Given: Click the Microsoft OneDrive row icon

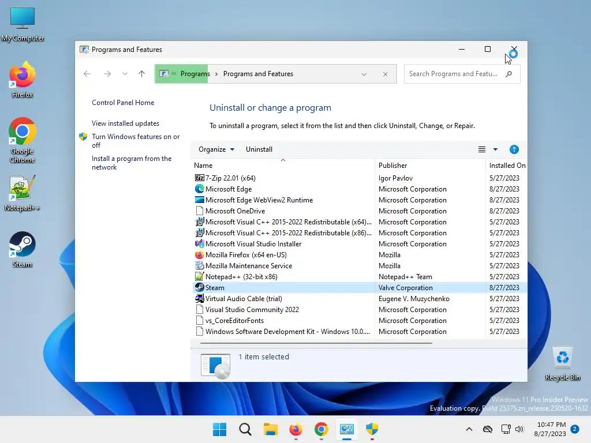Looking at the screenshot, I should pyautogui.click(x=199, y=211).
